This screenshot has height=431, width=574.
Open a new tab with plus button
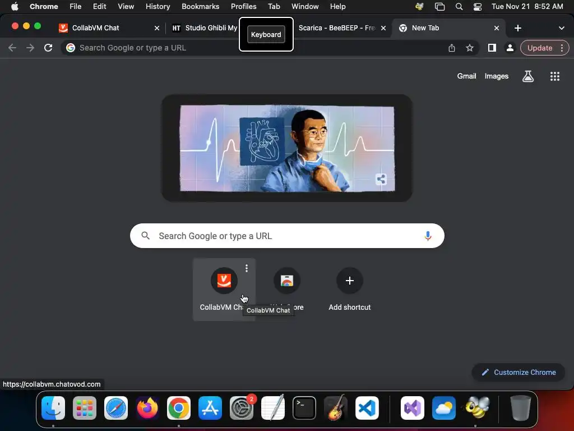[517, 28]
